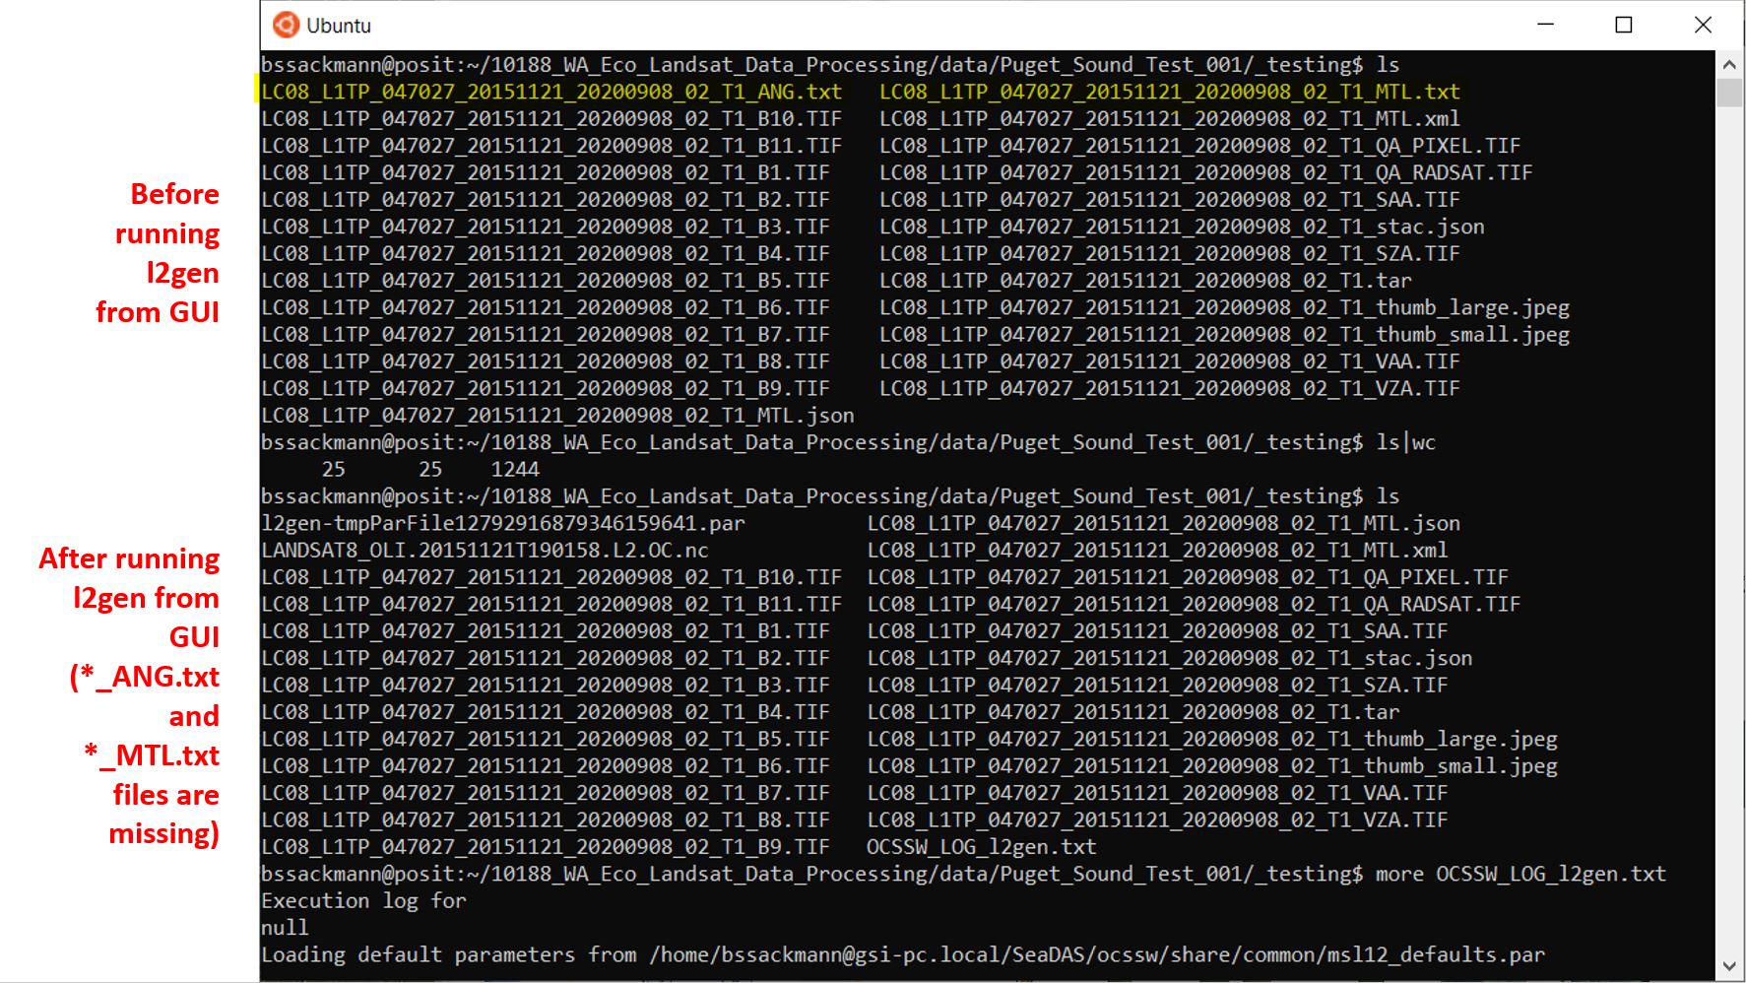Close the Ubuntu terminal window
This screenshot has width=1746, height=983.
pyautogui.click(x=1703, y=25)
